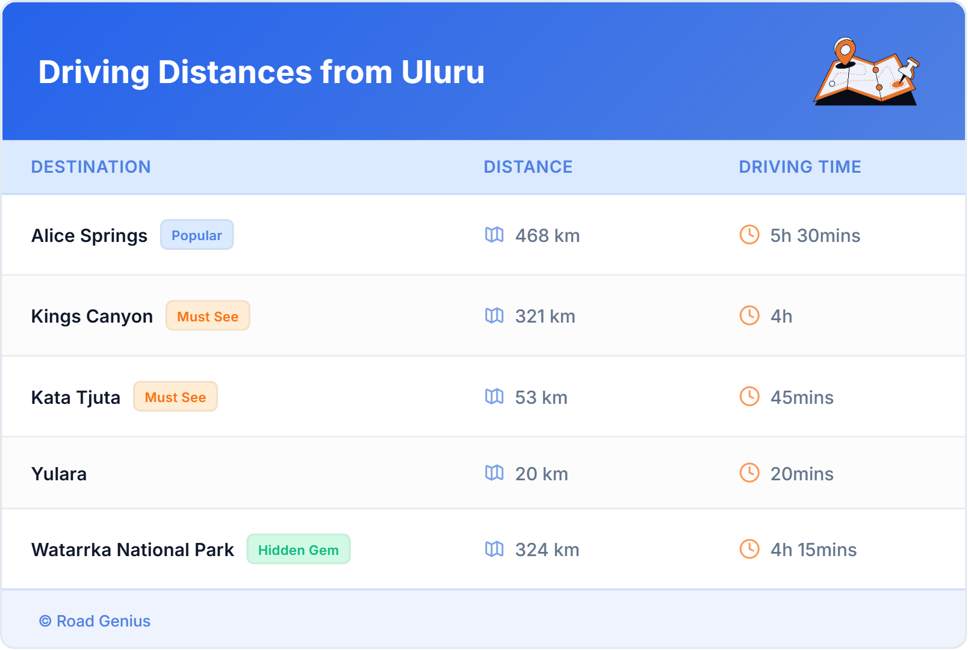Click the Must See badge next to Kata Tjuta
The height and width of the screenshot is (650, 968).
click(x=175, y=397)
